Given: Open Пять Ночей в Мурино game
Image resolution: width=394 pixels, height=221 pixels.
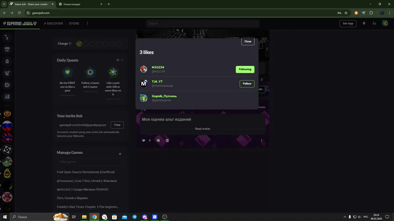Looking at the screenshot, I should coord(72,198).
